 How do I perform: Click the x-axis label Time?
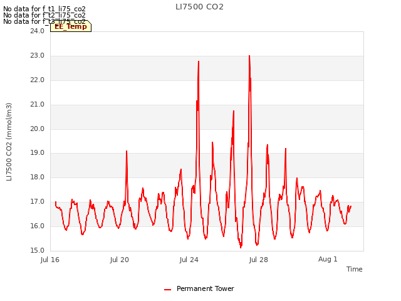click(354, 269)
